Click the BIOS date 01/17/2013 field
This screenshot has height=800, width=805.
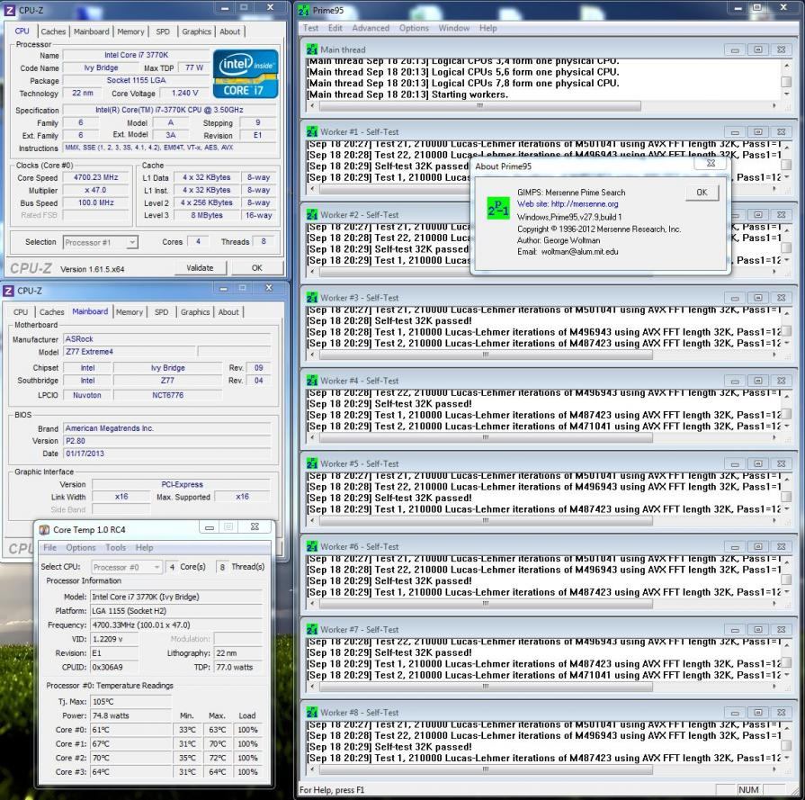coord(167,454)
